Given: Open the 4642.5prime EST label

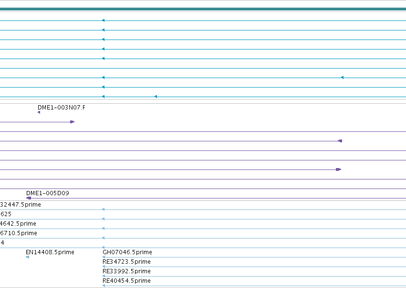Looking at the screenshot, I should tap(18, 224).
